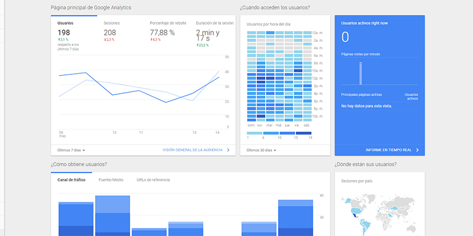Click the '¿Cómo obtiene usuarios?' section title
The height and width of the screenshot is (236, 473).
click(79, 165)
